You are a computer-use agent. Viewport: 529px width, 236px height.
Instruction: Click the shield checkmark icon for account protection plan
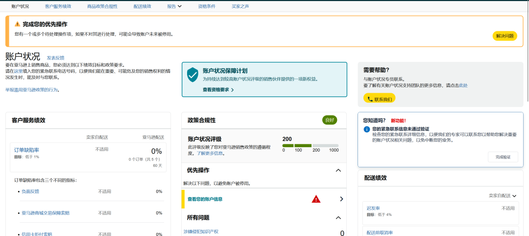[192, 75]
